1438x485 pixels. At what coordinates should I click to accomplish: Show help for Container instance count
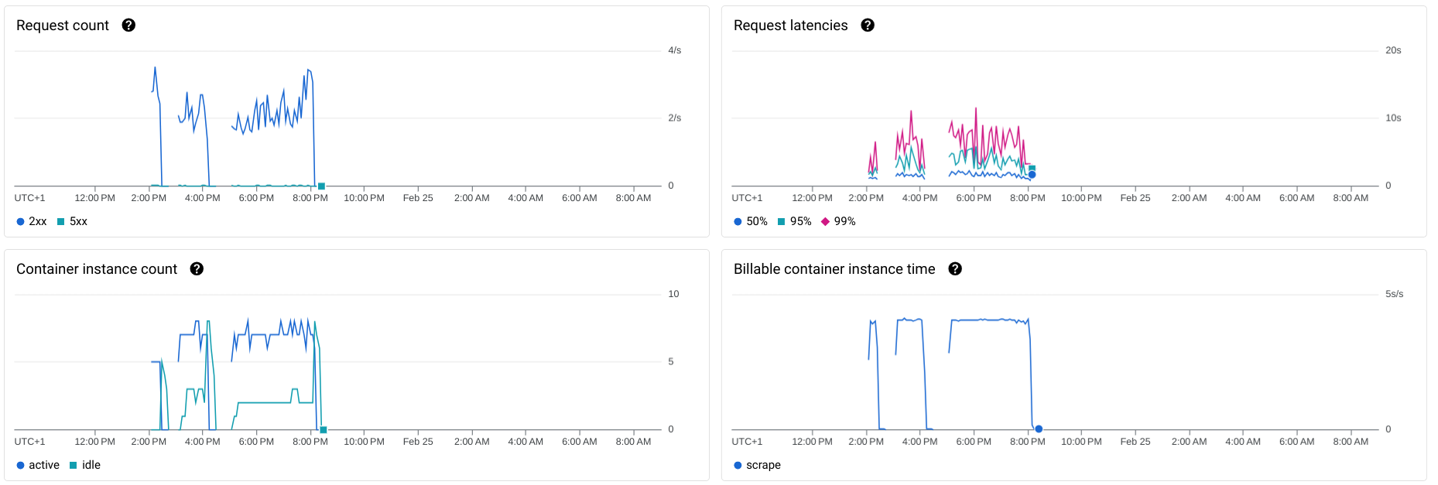click(x=197, y=269)
